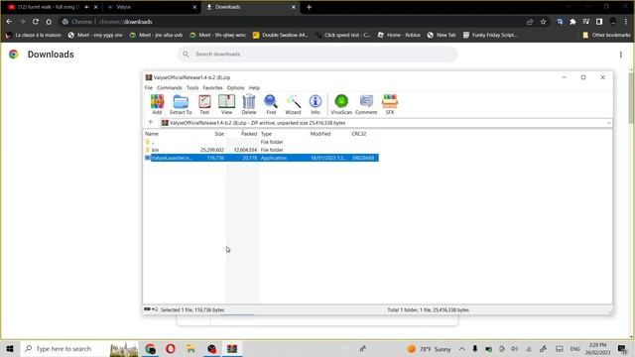Open Opera from the taskbar
Image resolution: width=635 pixels, height=357 pixels.
point(171,348)
